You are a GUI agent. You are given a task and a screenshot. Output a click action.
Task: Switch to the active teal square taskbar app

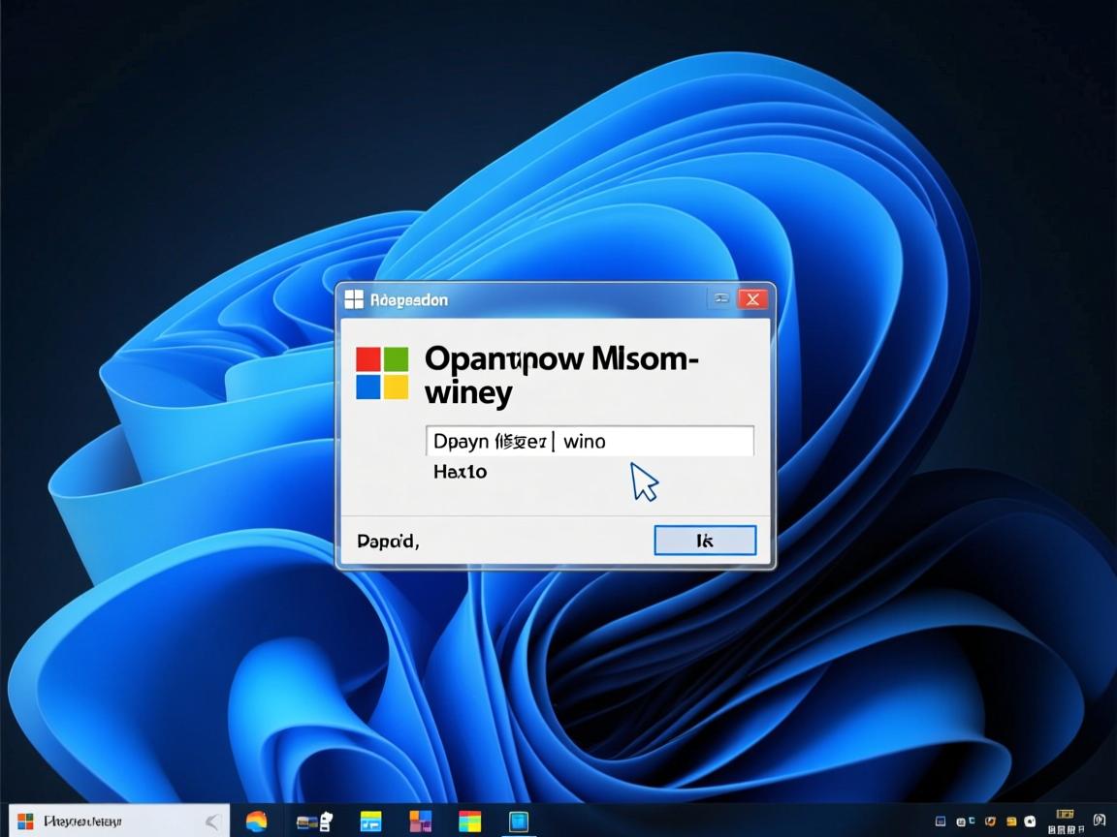point(519,821)
